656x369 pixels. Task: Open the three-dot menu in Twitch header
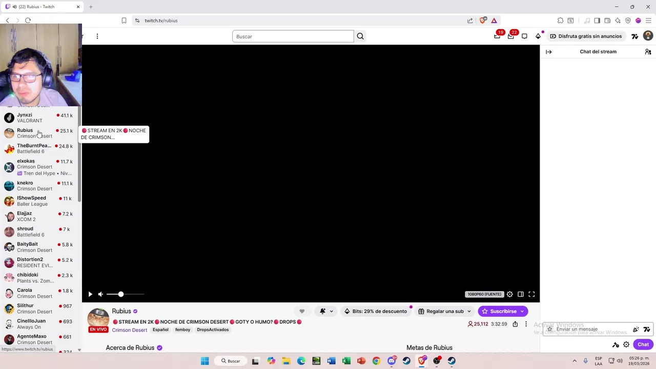(97, 36)
